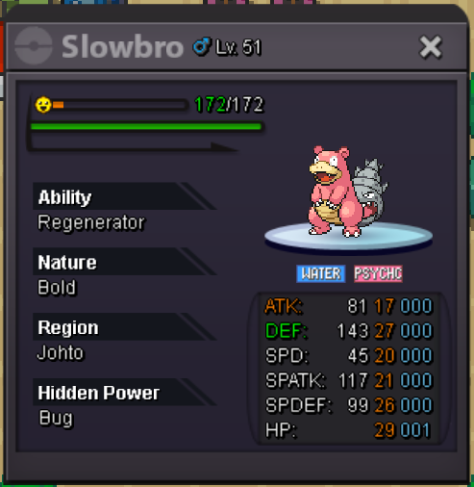Click the Pokeball icon beside Slowbro's name

[x=34, y=46]
